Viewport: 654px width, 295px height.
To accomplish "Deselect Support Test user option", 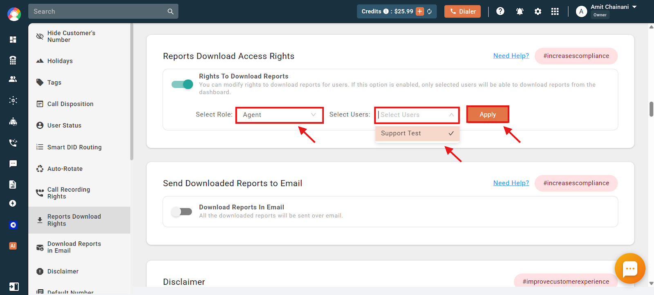I will [x=417, y=133].
